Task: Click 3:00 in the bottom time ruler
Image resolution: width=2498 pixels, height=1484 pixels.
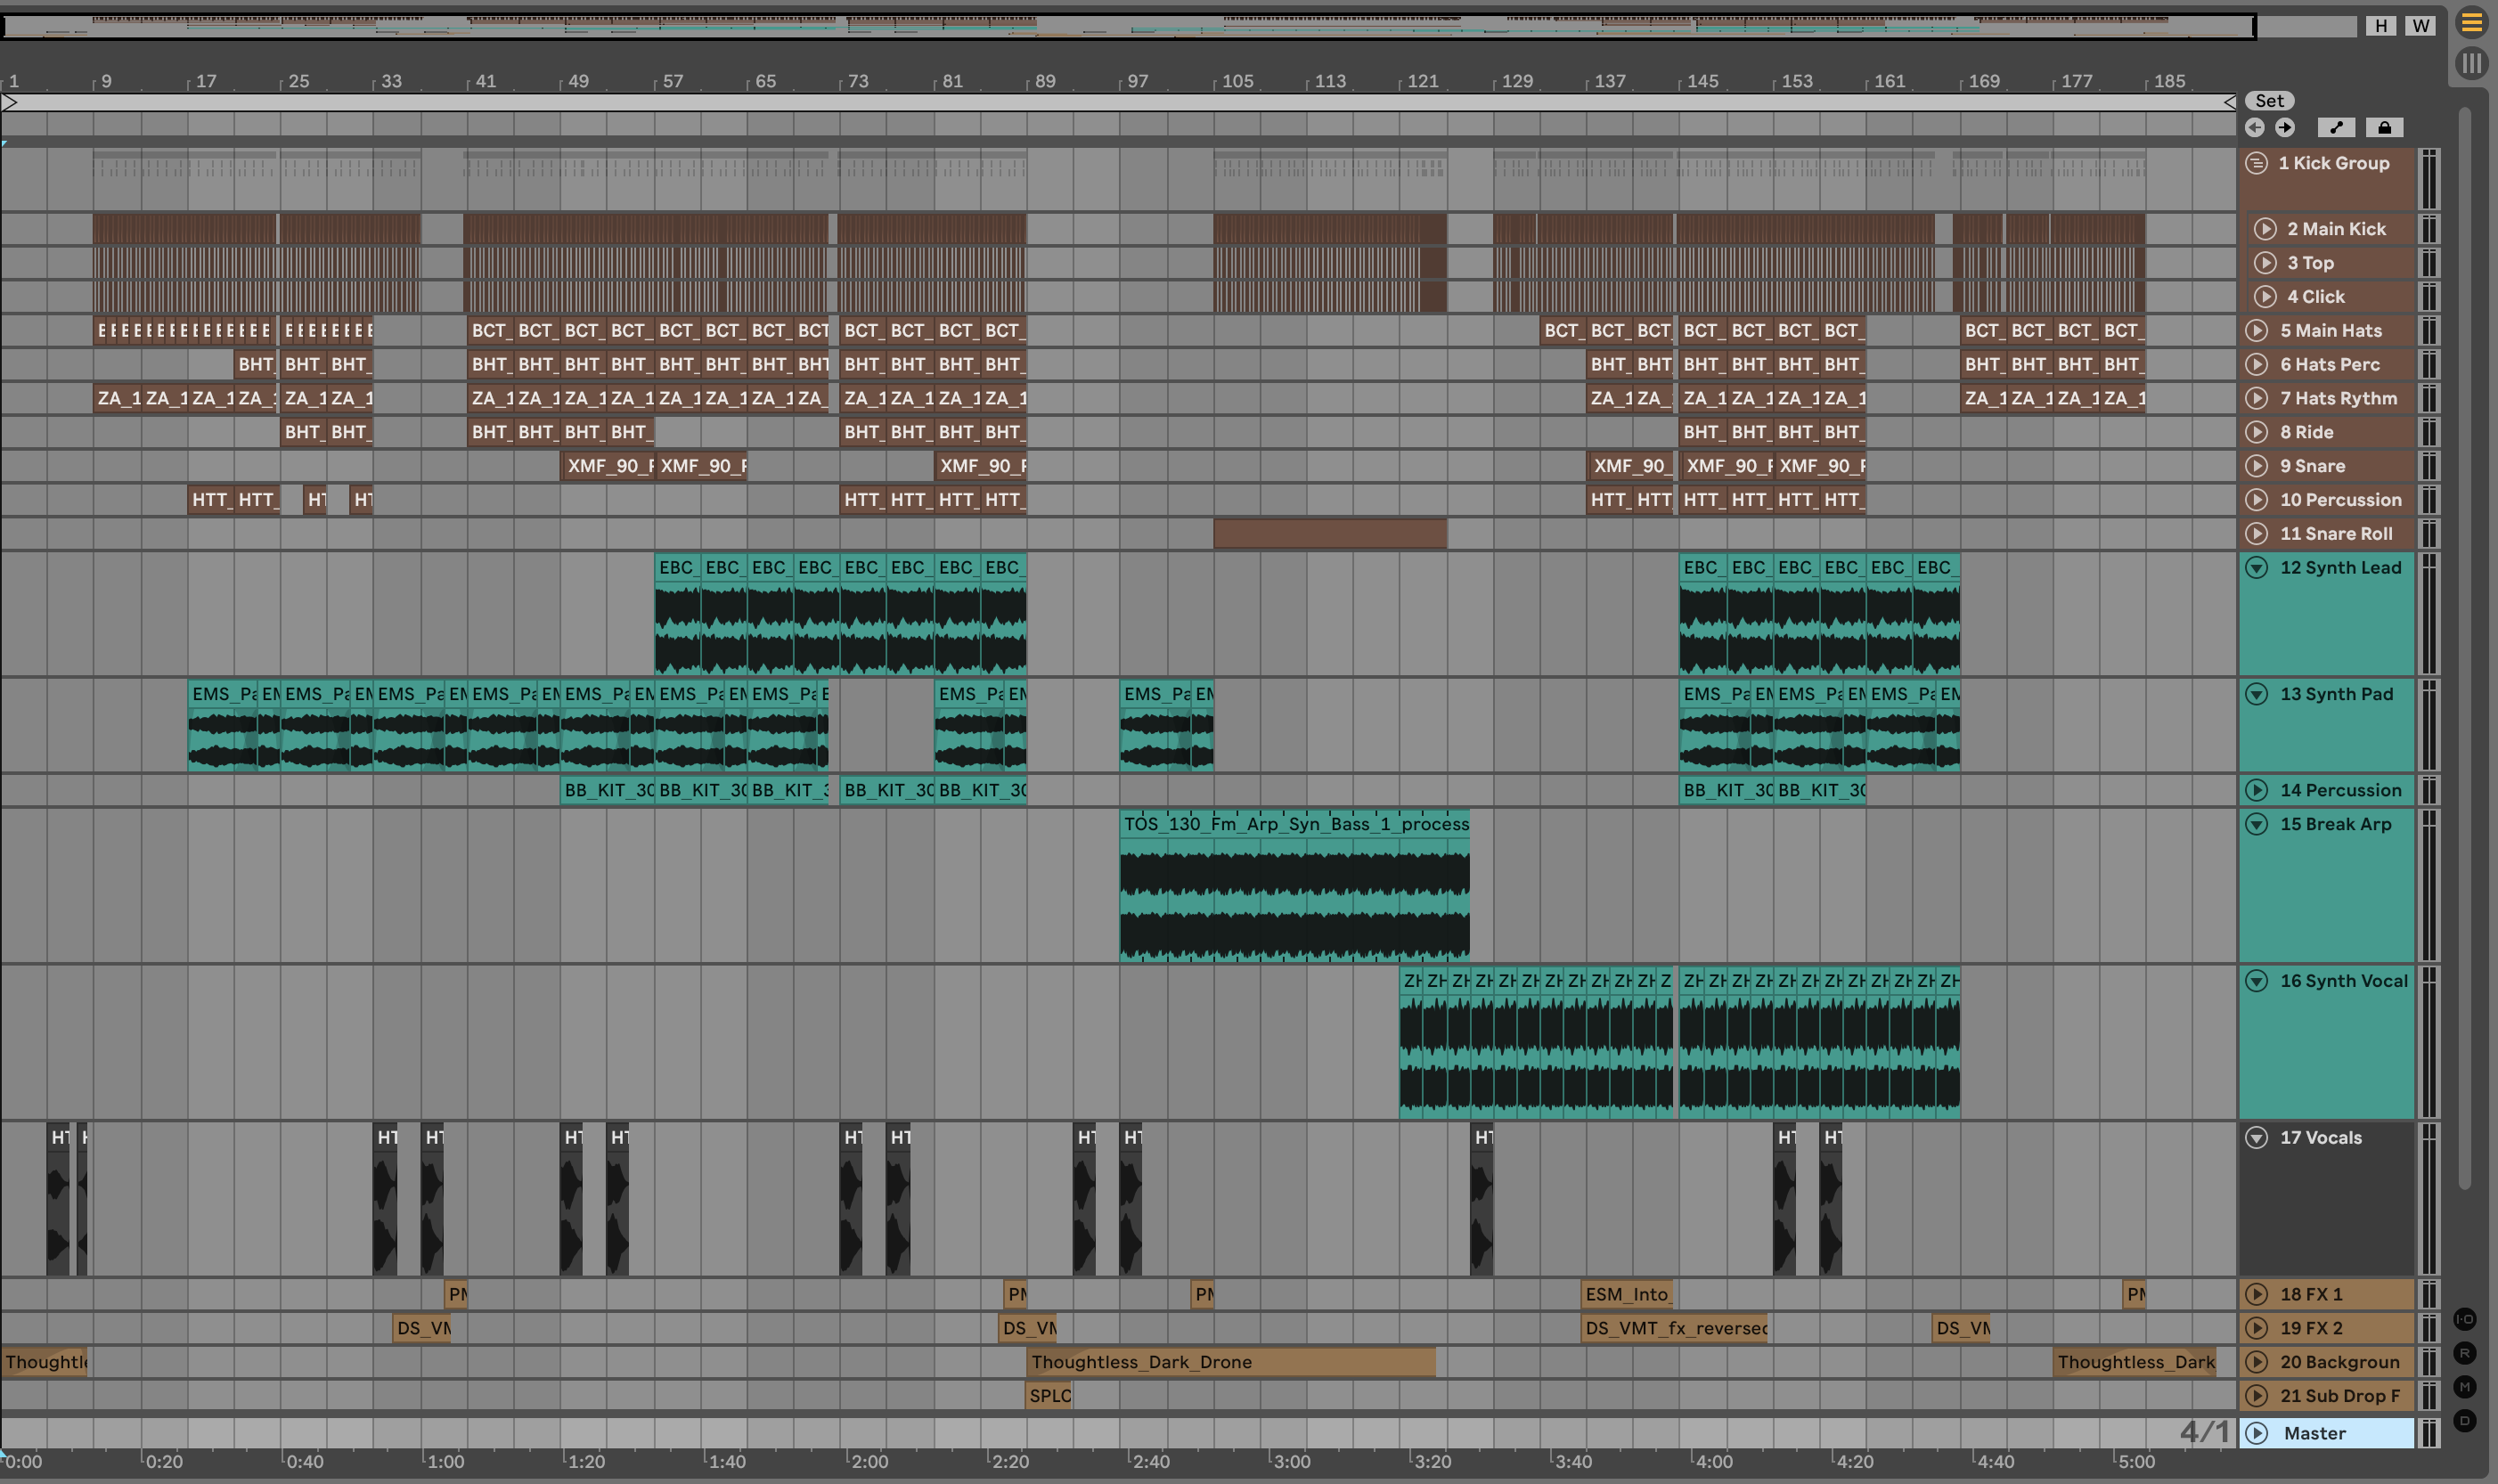Action: tap(1290, 1461)
